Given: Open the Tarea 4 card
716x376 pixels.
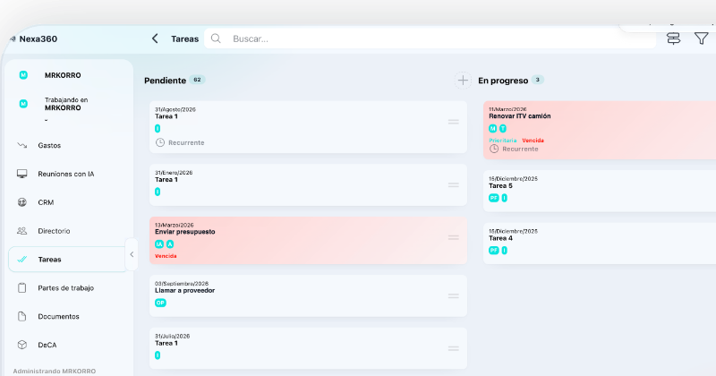Looking at the screenshot, I should pyautogui.click(x=600, y=244).
